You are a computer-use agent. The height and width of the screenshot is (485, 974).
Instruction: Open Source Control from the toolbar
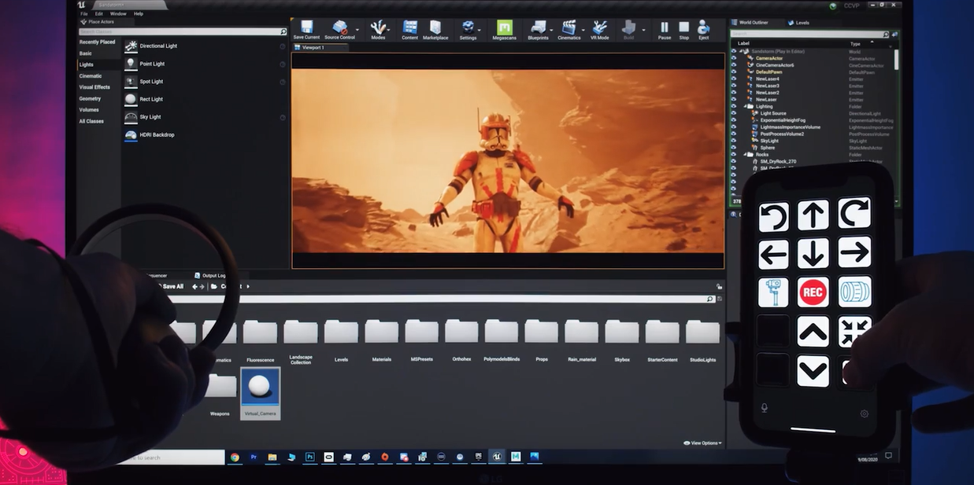(x=339, y=30)
